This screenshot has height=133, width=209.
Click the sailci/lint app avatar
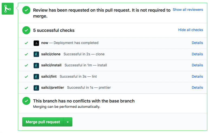[36, 77]
